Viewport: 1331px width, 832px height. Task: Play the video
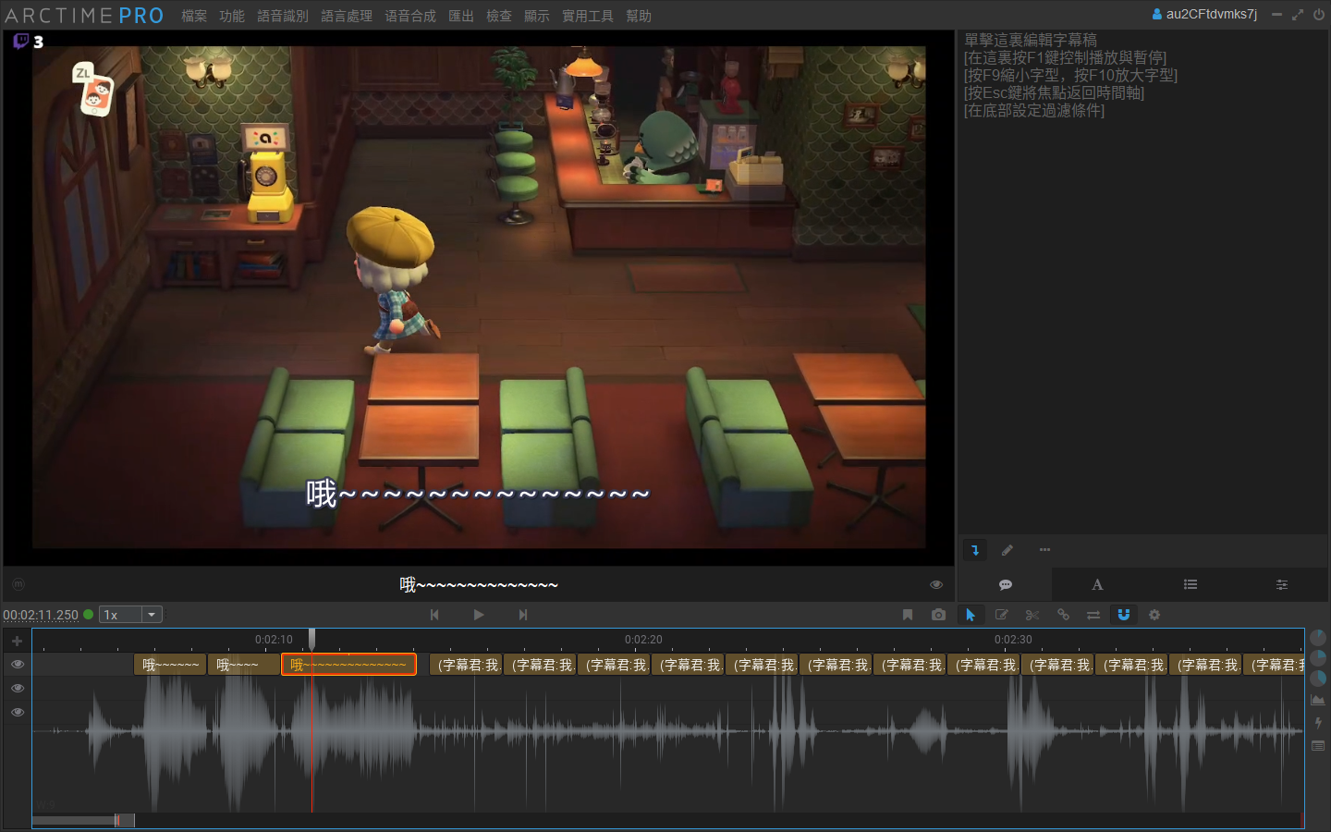click(x=479, y=615)
